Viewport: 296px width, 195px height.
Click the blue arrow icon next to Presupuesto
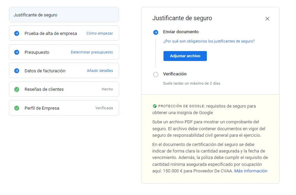click(x=17, y=52)
